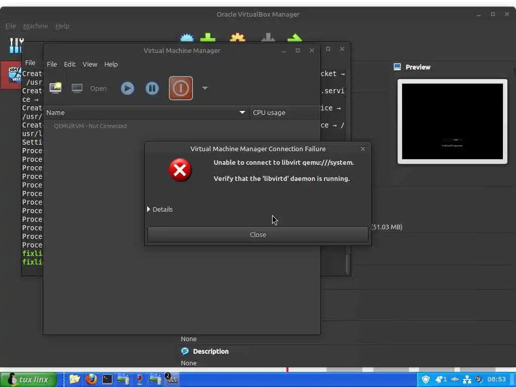Screen dimensions: 516x387
Task: Click the Name column header
Action: [x=146, y=112]
